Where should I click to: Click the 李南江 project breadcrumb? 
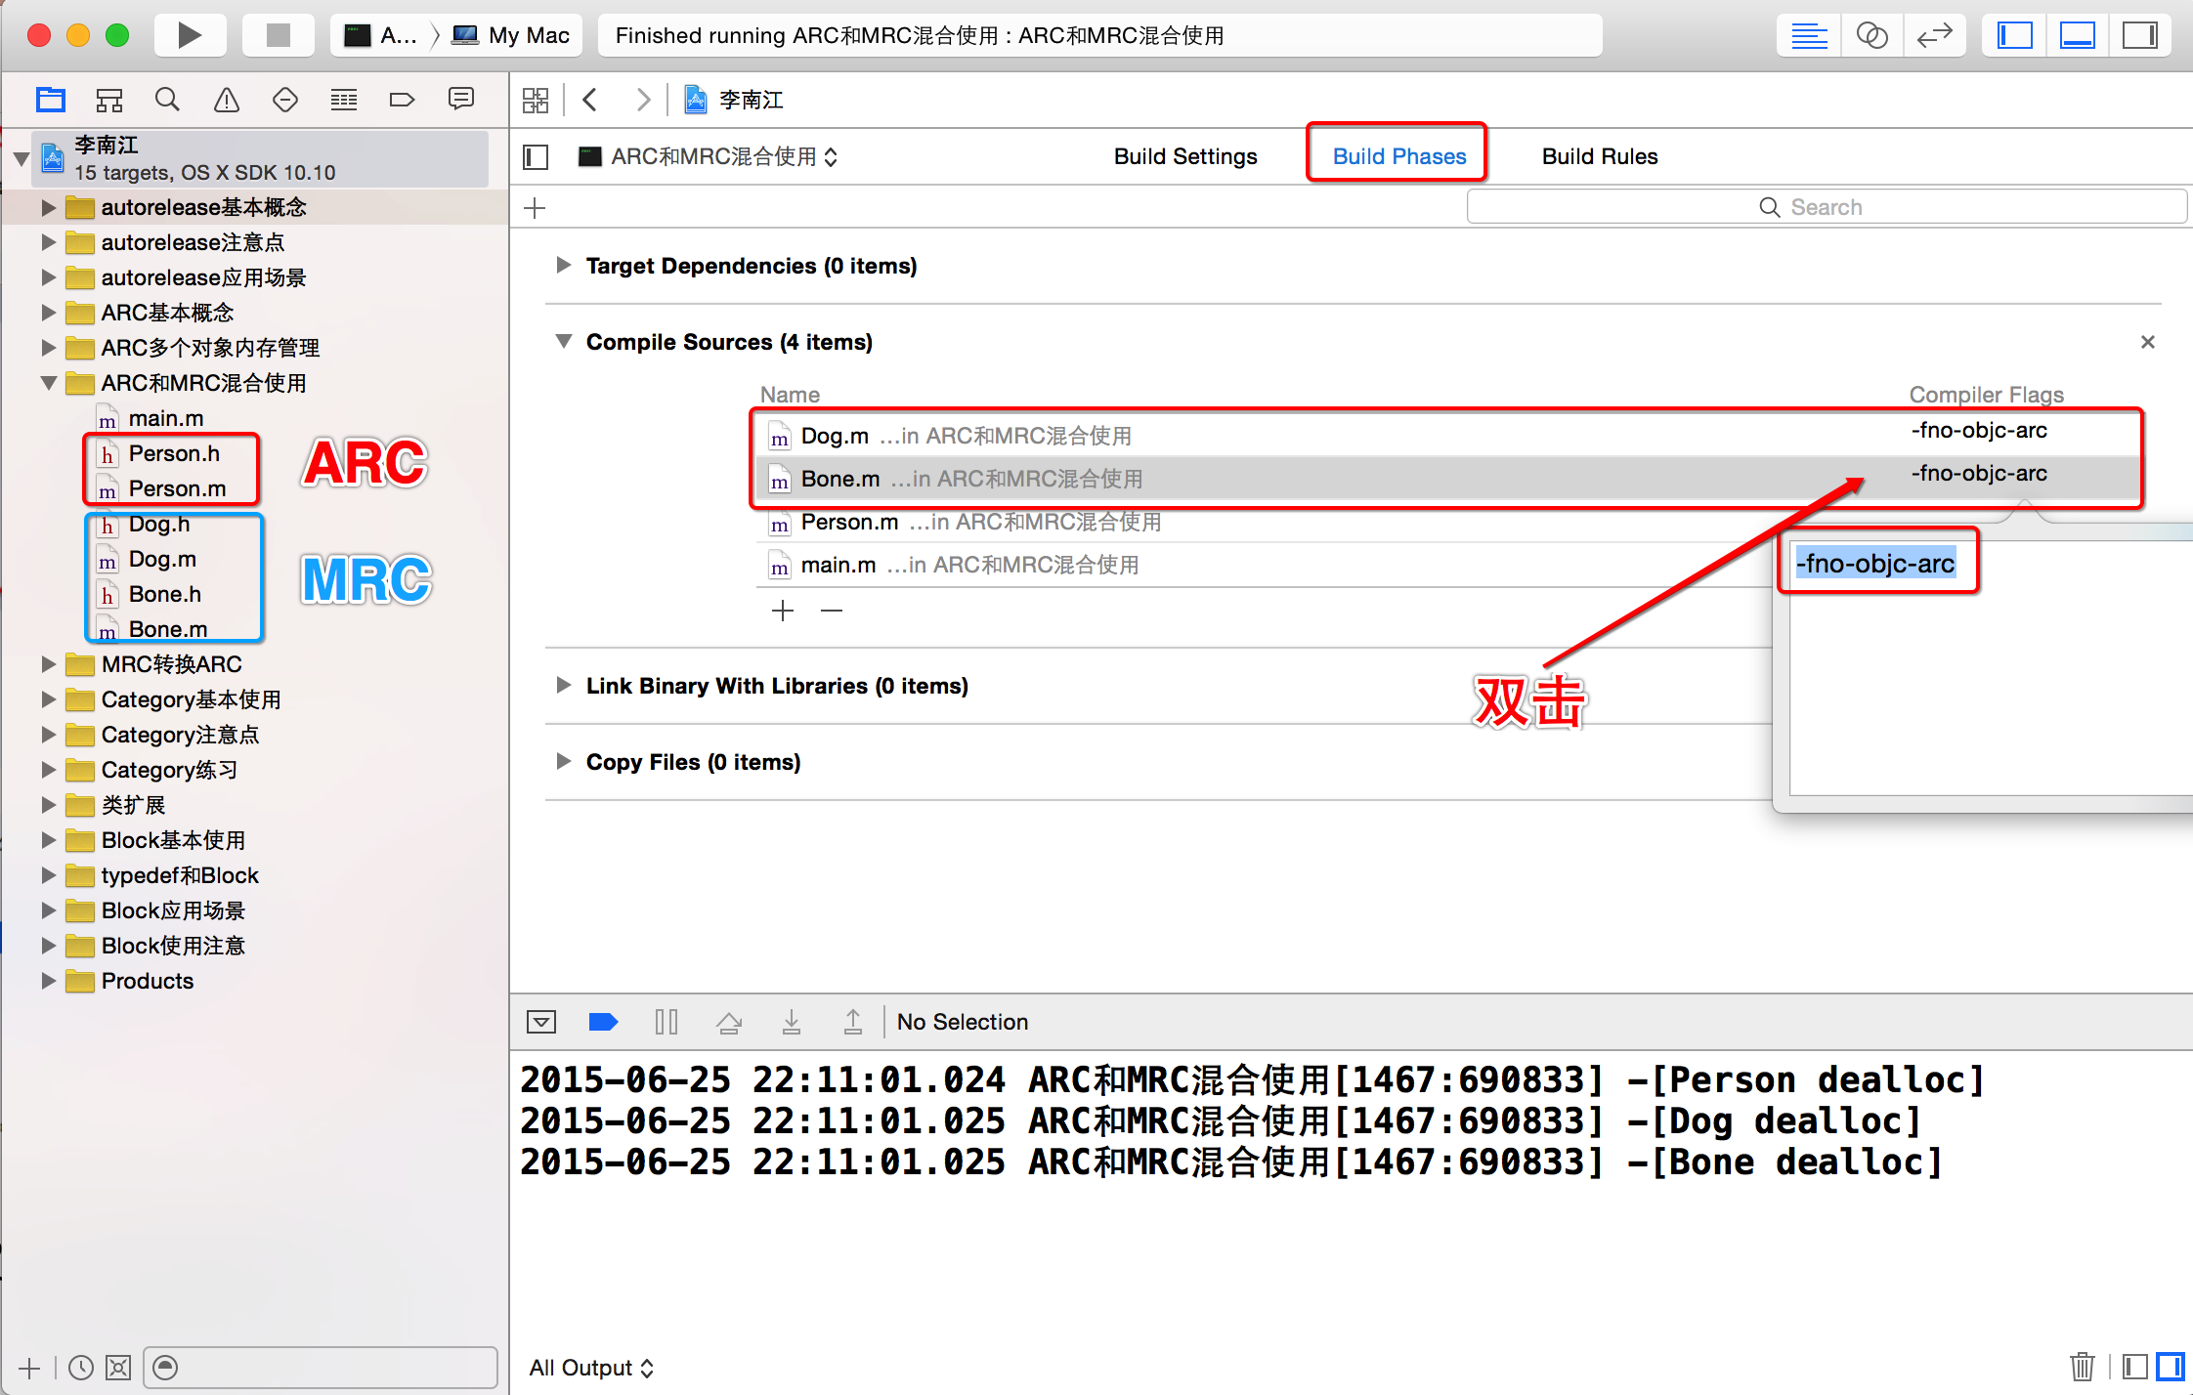coord(735,100)
